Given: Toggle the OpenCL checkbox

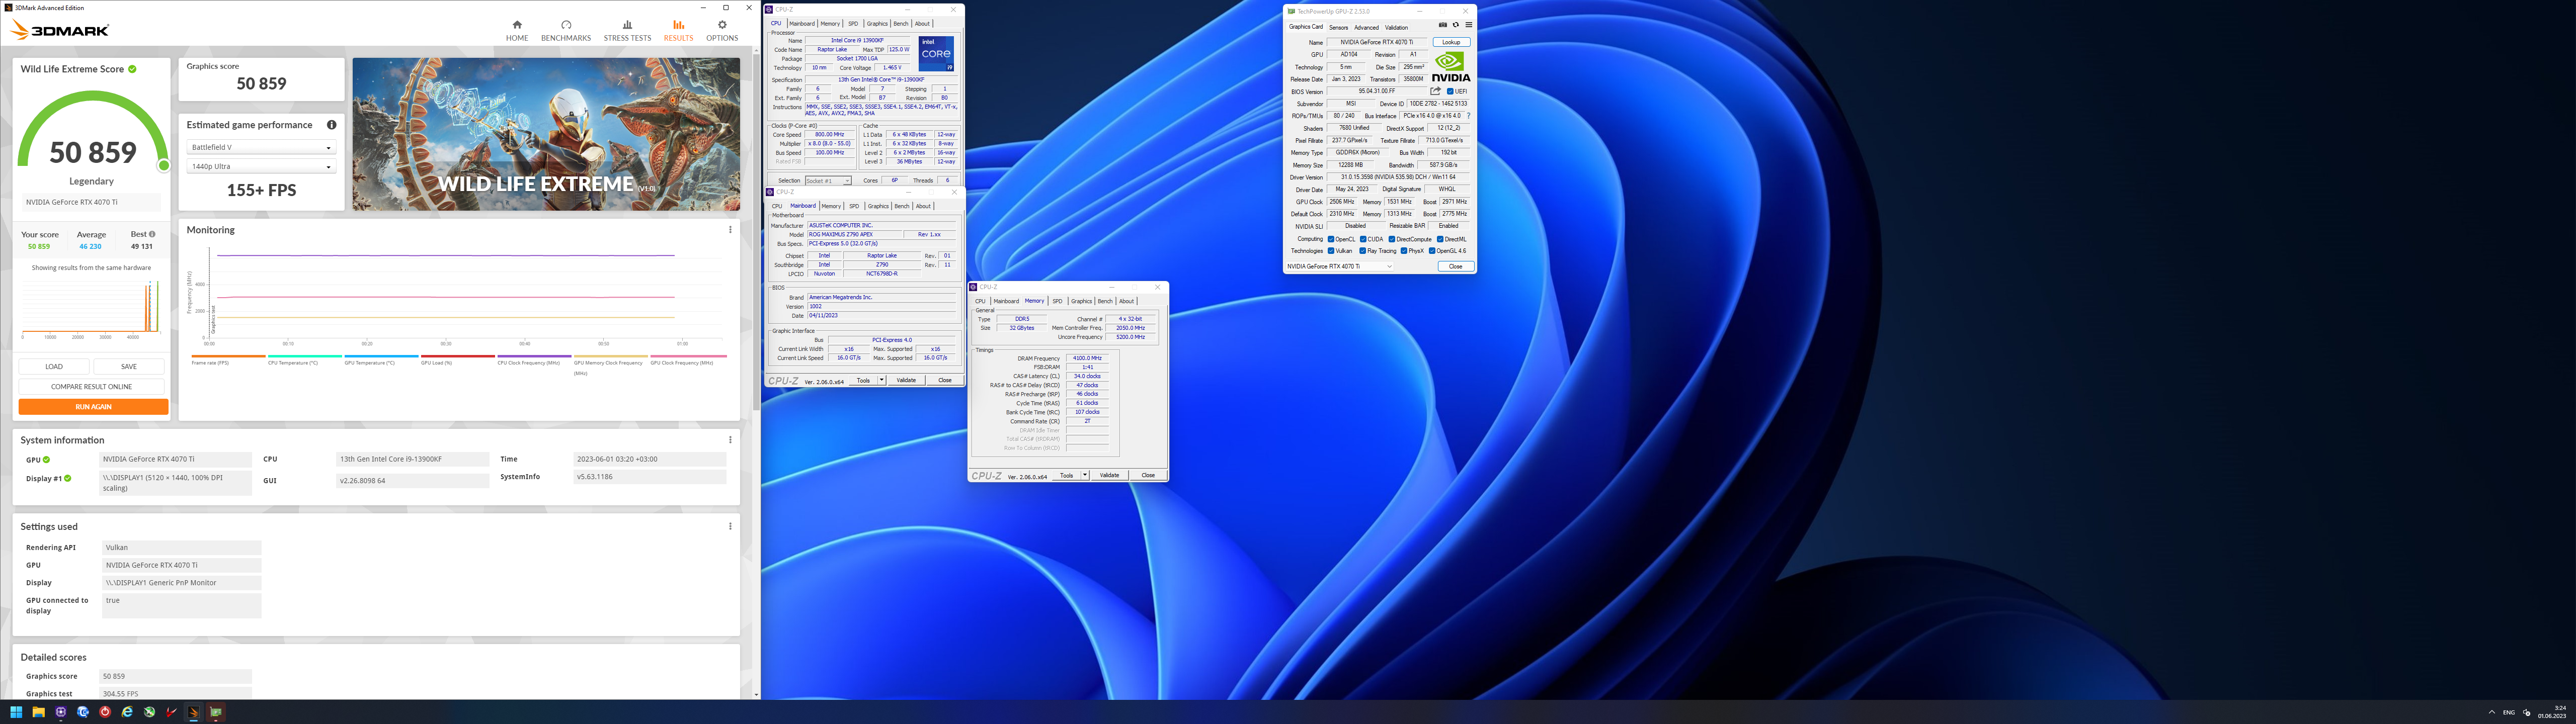Looking at the screenshot, I should pyautogui.click(x=1331, y=239).
